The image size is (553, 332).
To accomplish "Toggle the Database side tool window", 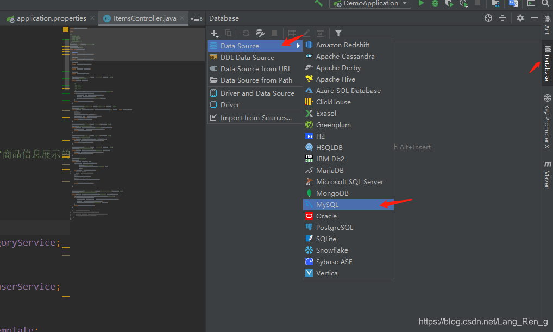I will click(548, 64).
